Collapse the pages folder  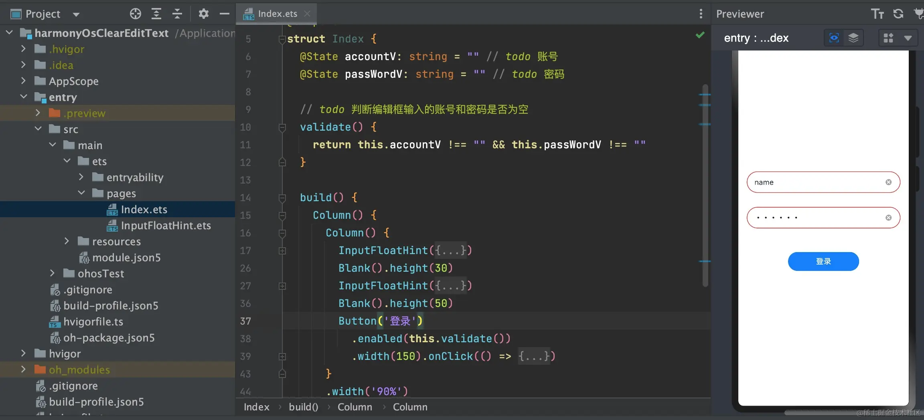point(81,193)
